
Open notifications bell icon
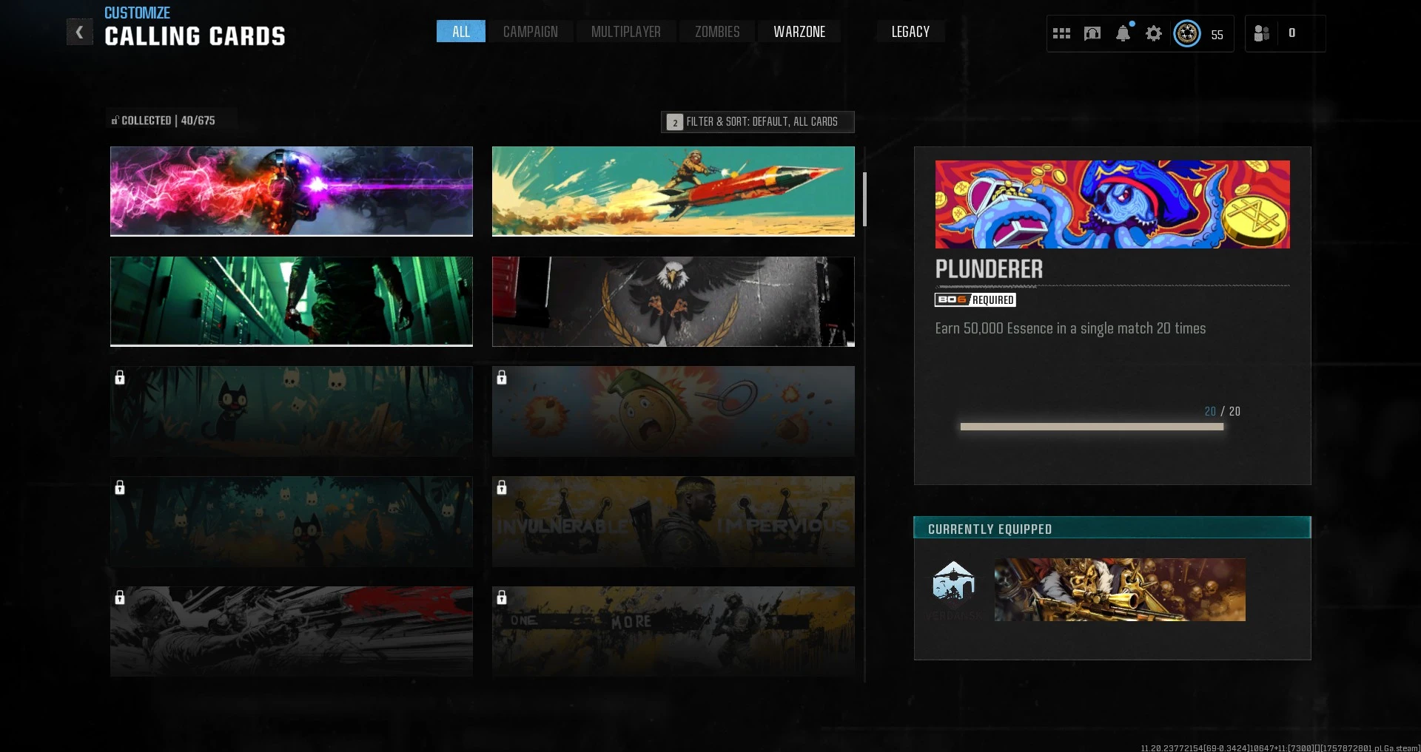1123,33
